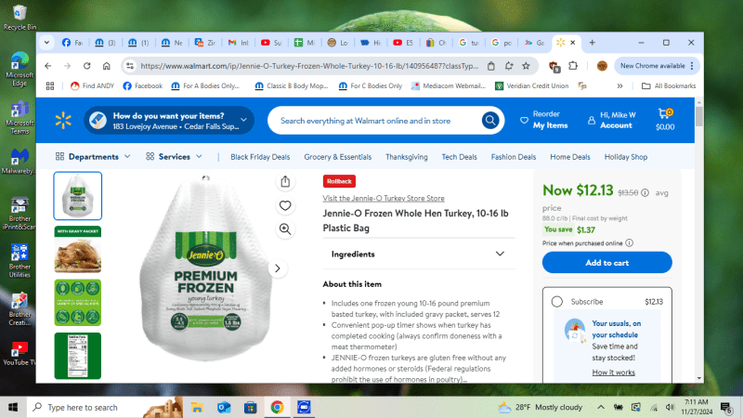Open the Thanksgiving nav item
This screenshot has width=743, height=418.
coord(407,157)
